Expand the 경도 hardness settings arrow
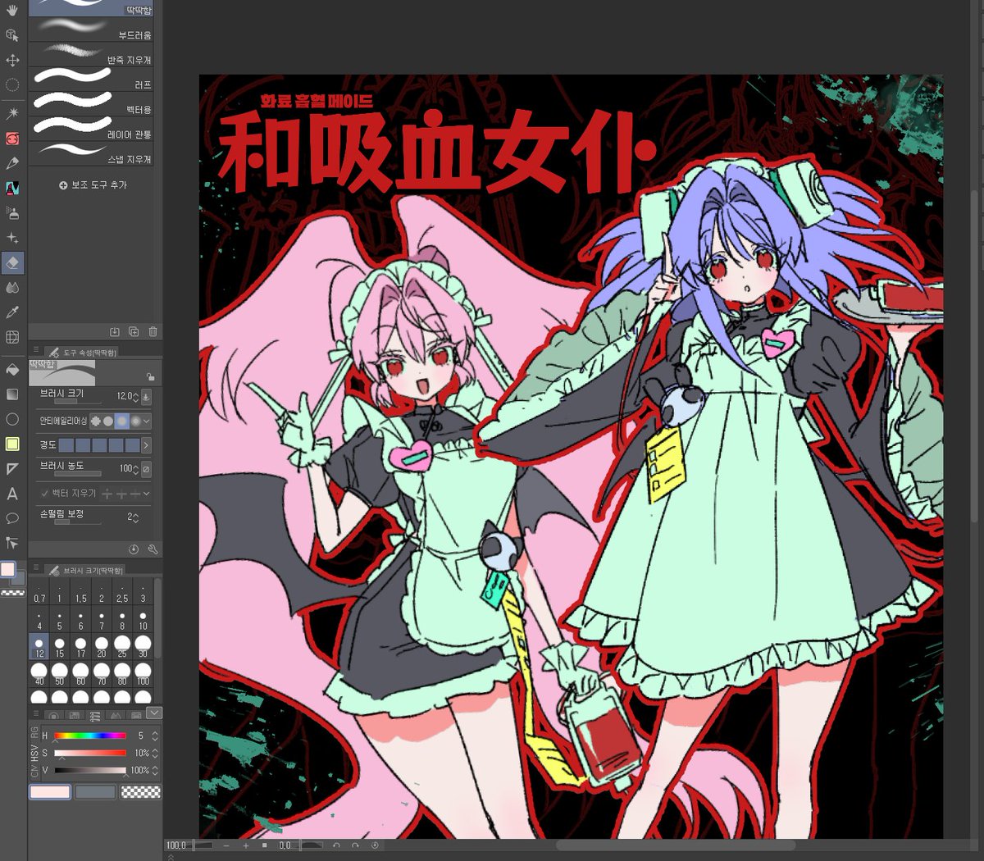This screenshot has height=861, width=984. (x=147, y=445)
